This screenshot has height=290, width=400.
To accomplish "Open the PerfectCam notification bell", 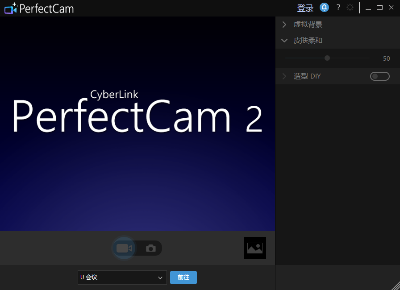I will point(324,7).
